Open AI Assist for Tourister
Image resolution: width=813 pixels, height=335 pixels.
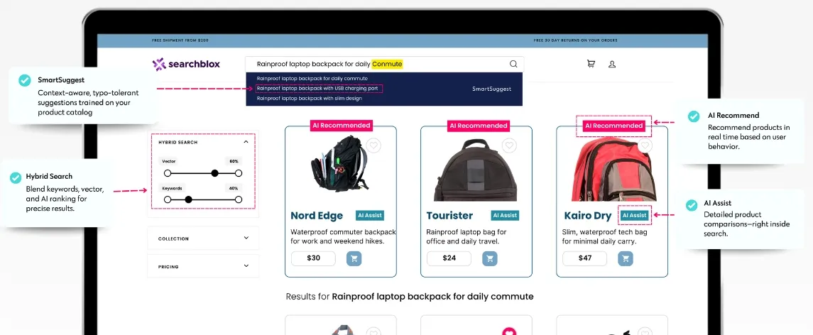505,215
